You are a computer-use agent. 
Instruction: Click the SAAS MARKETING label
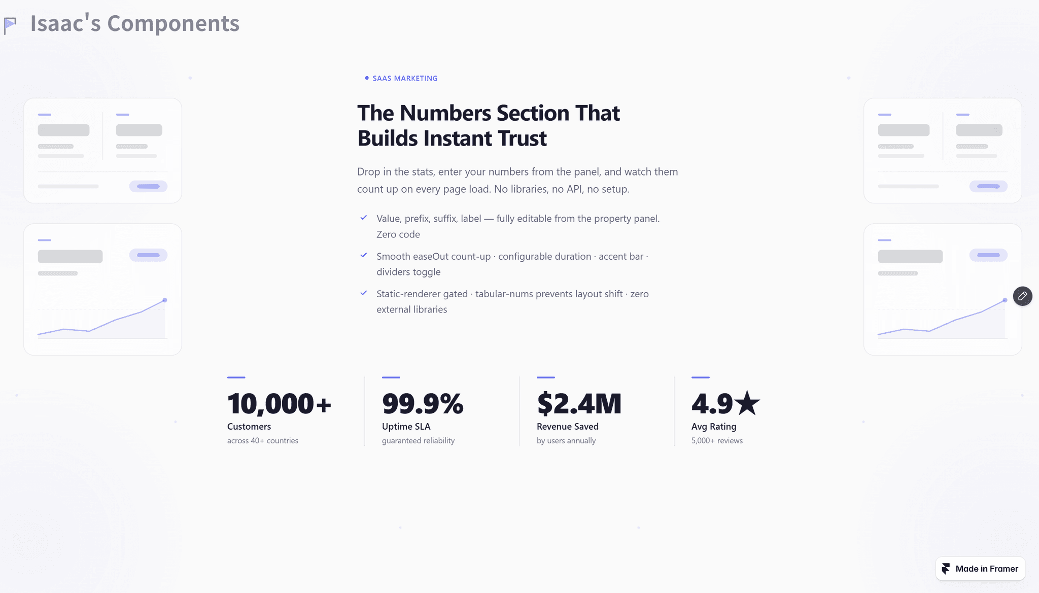405,78
